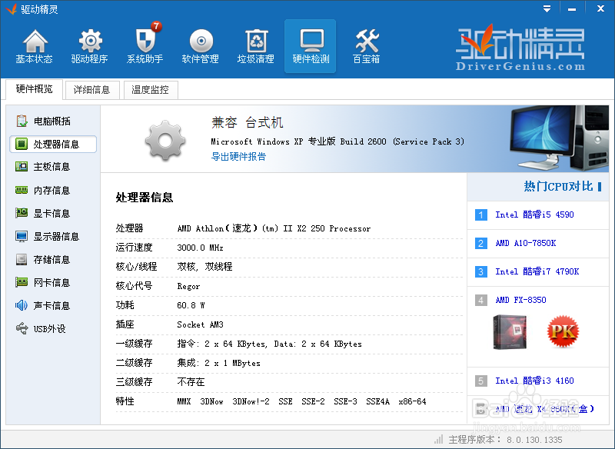Click the red 7 notification badge
Image resolution: width=615 pixels, height=449 pixels.
pyautogui.click(x=156, y=26)
